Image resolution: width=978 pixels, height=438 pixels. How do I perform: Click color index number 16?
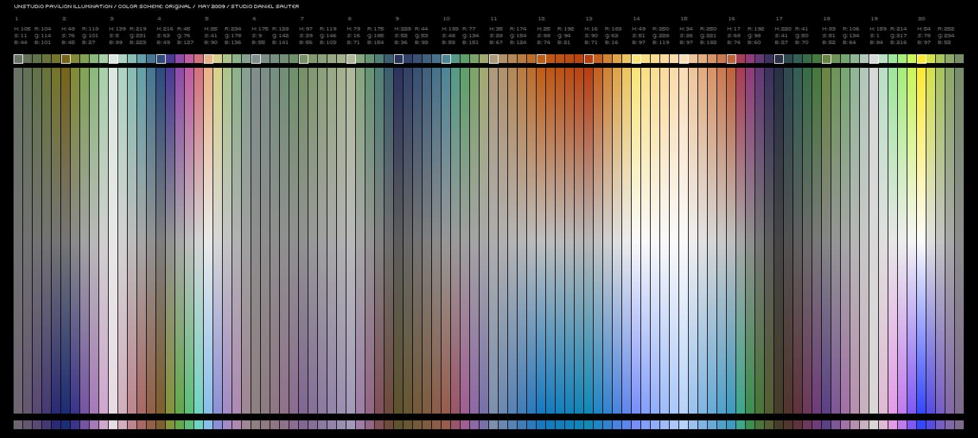click(x=731, y=19)
